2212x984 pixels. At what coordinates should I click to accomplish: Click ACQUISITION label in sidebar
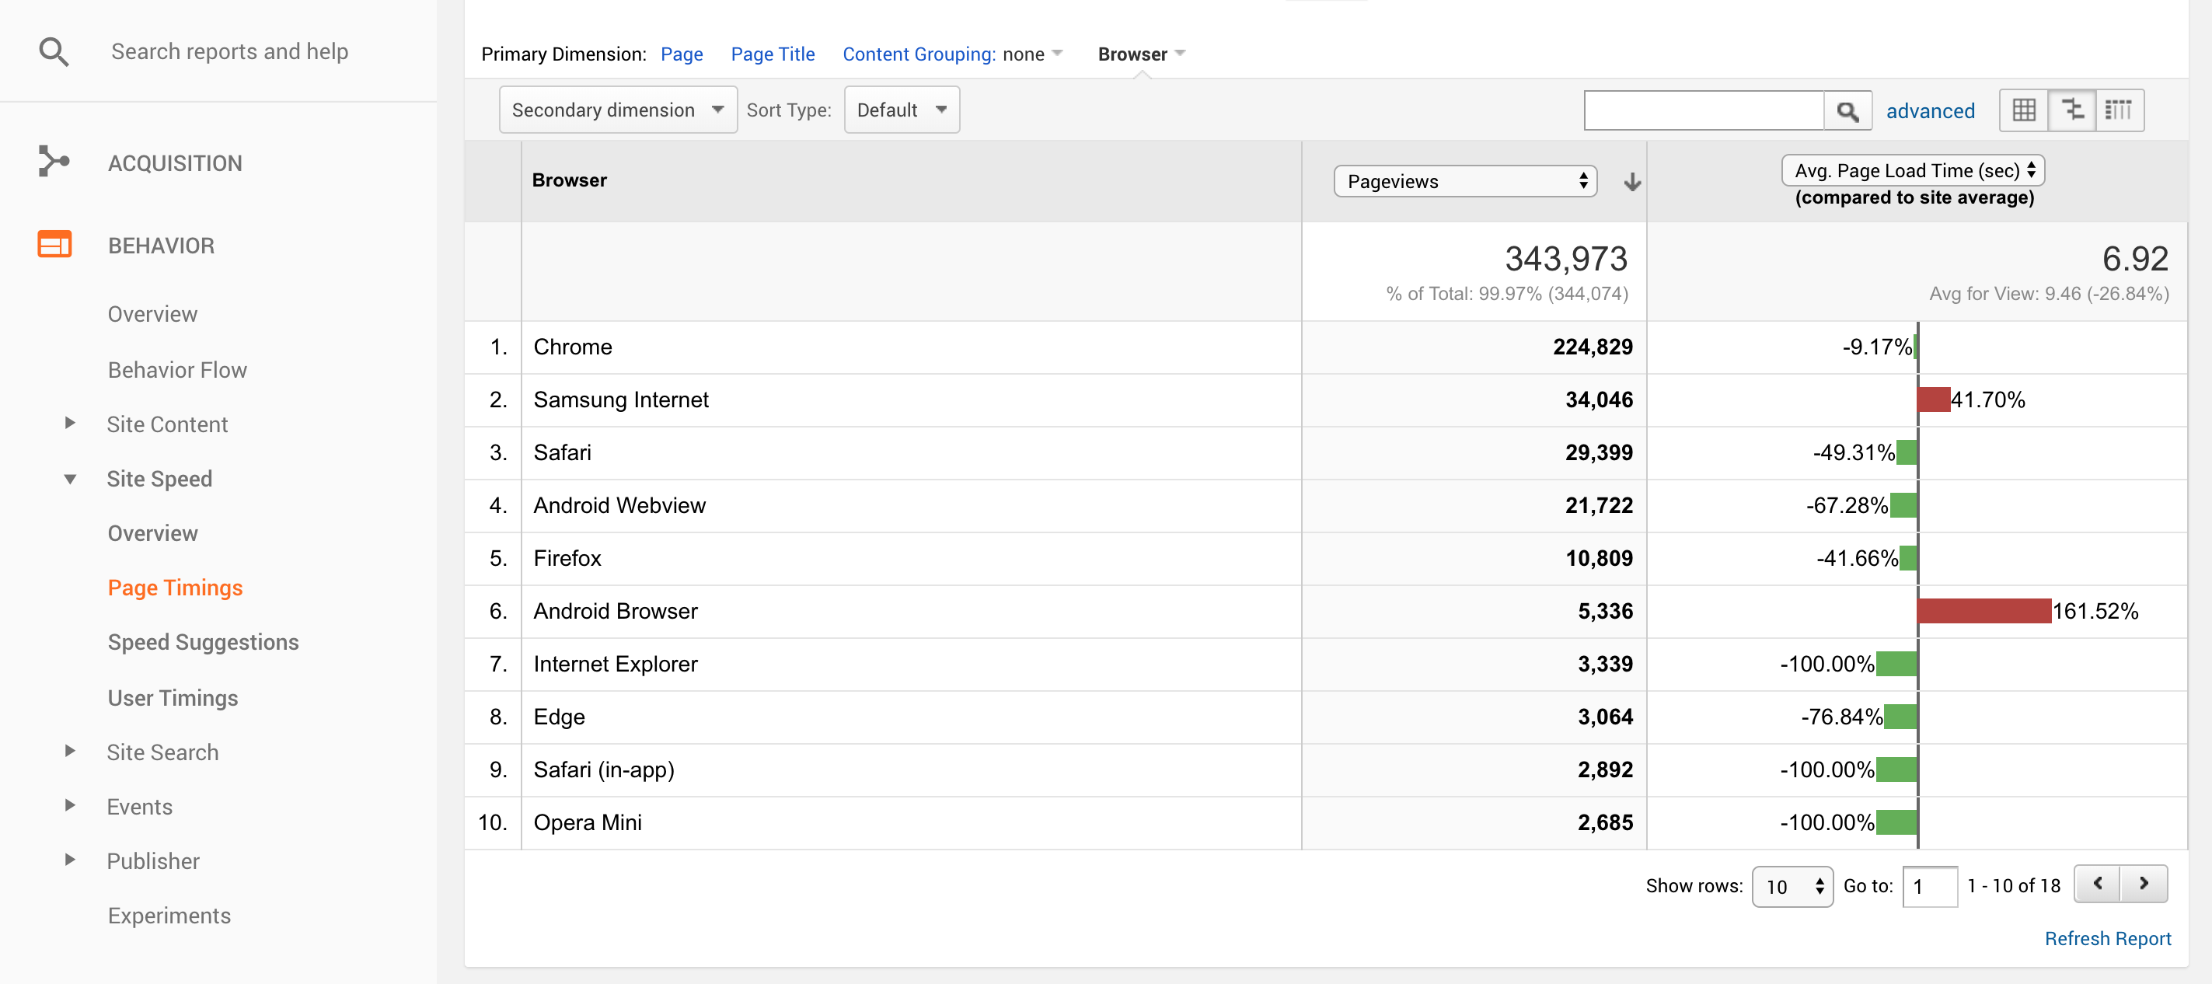click(175, 163)
